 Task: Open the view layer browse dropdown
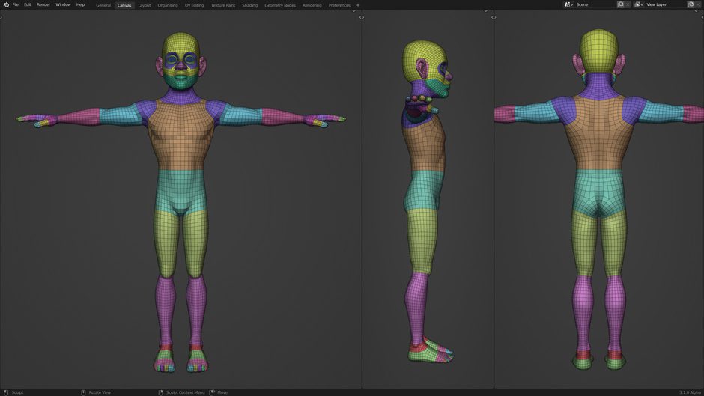[638, 4]
